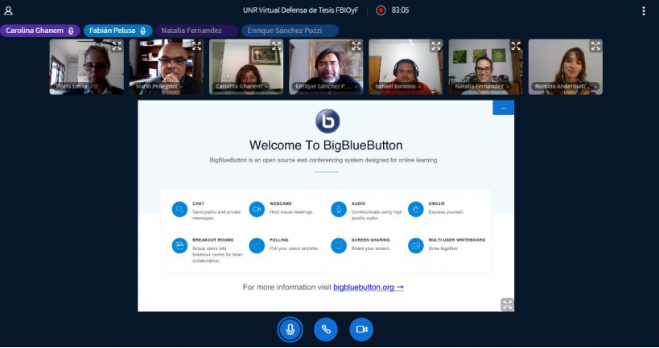Leave audio with the phone button

[x=326, y=329]
